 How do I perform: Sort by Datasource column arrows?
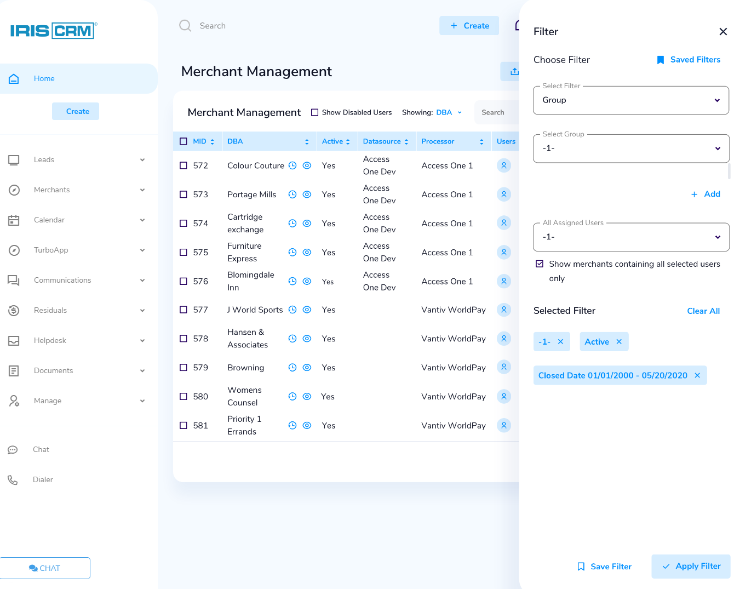[406, 142]
